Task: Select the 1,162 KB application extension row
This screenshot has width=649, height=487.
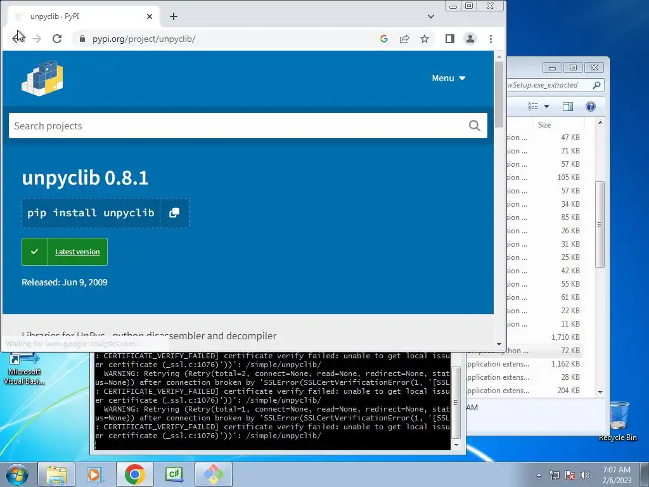Action: tap(525, 363)
